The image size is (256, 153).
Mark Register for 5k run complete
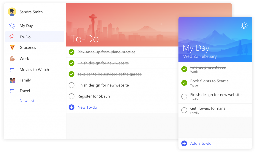72,96
